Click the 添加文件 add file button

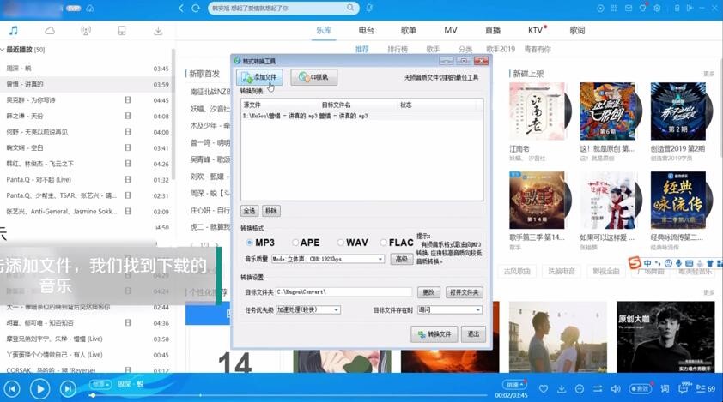(259, 77)
